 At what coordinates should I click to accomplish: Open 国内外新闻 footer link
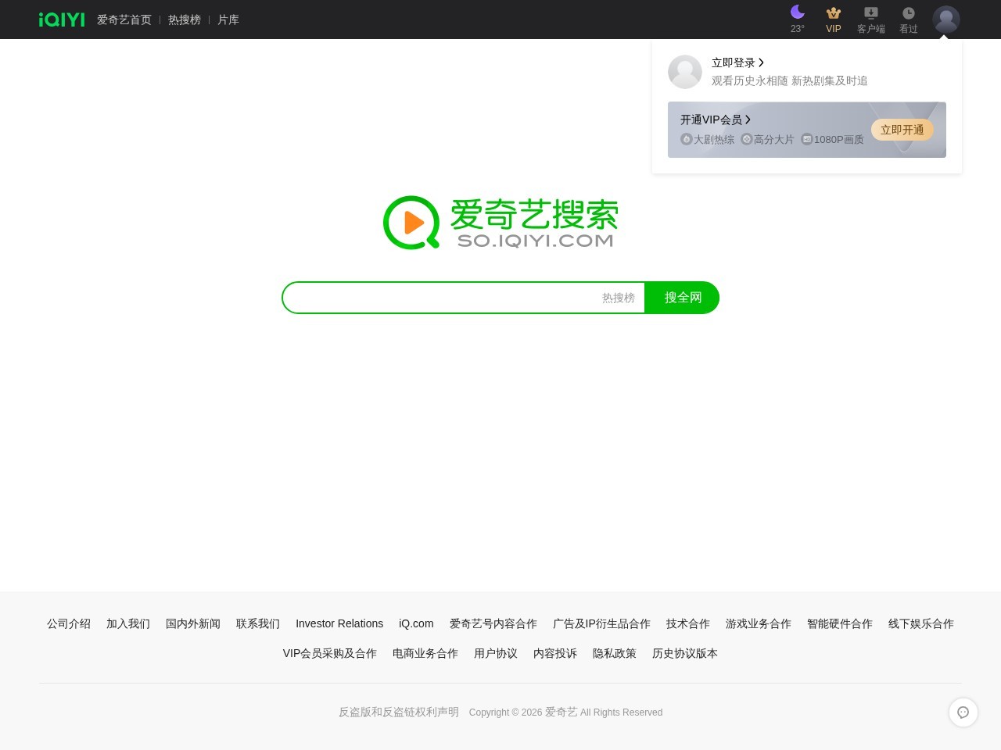pyautogui.click(x=193, y=623)
